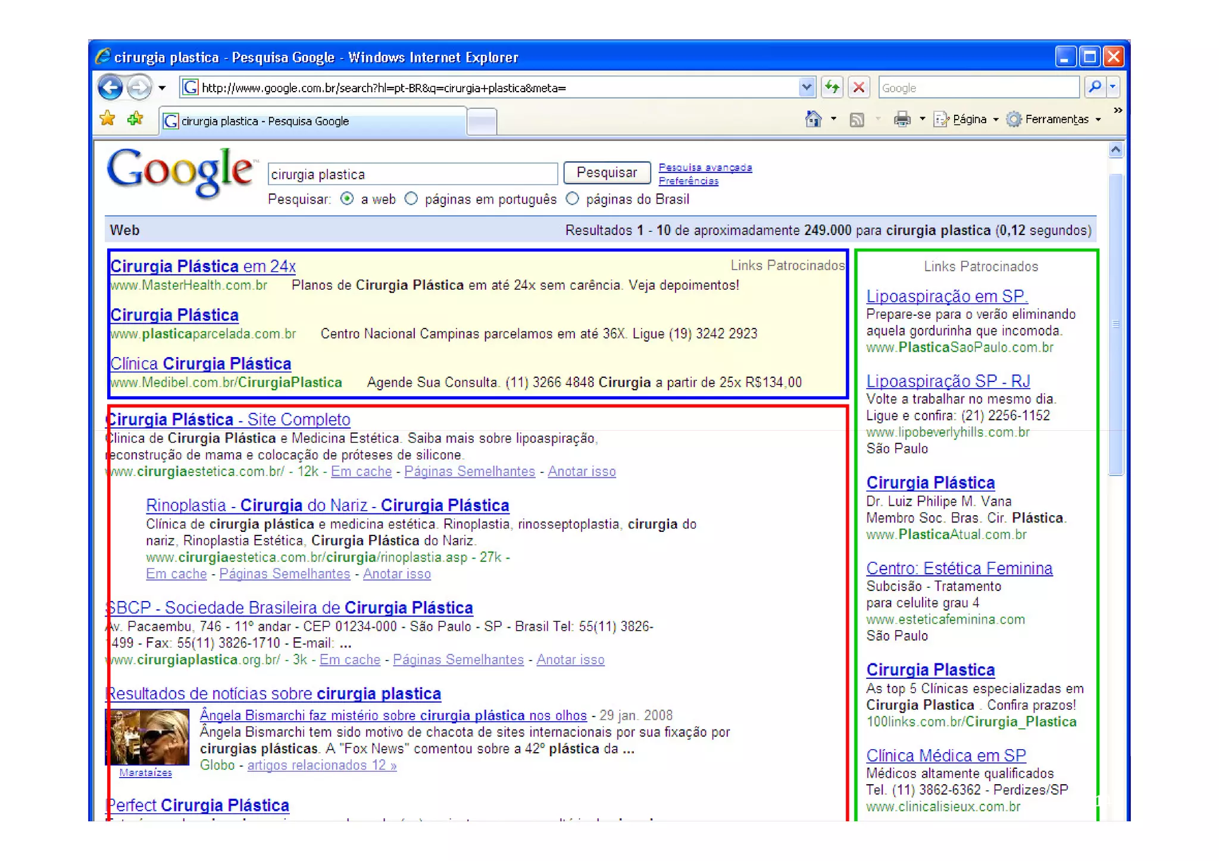Click the Stop loading red X icon
Image resolution: width=1219 pixels, height=861 pixels.
tap(859, 88)
